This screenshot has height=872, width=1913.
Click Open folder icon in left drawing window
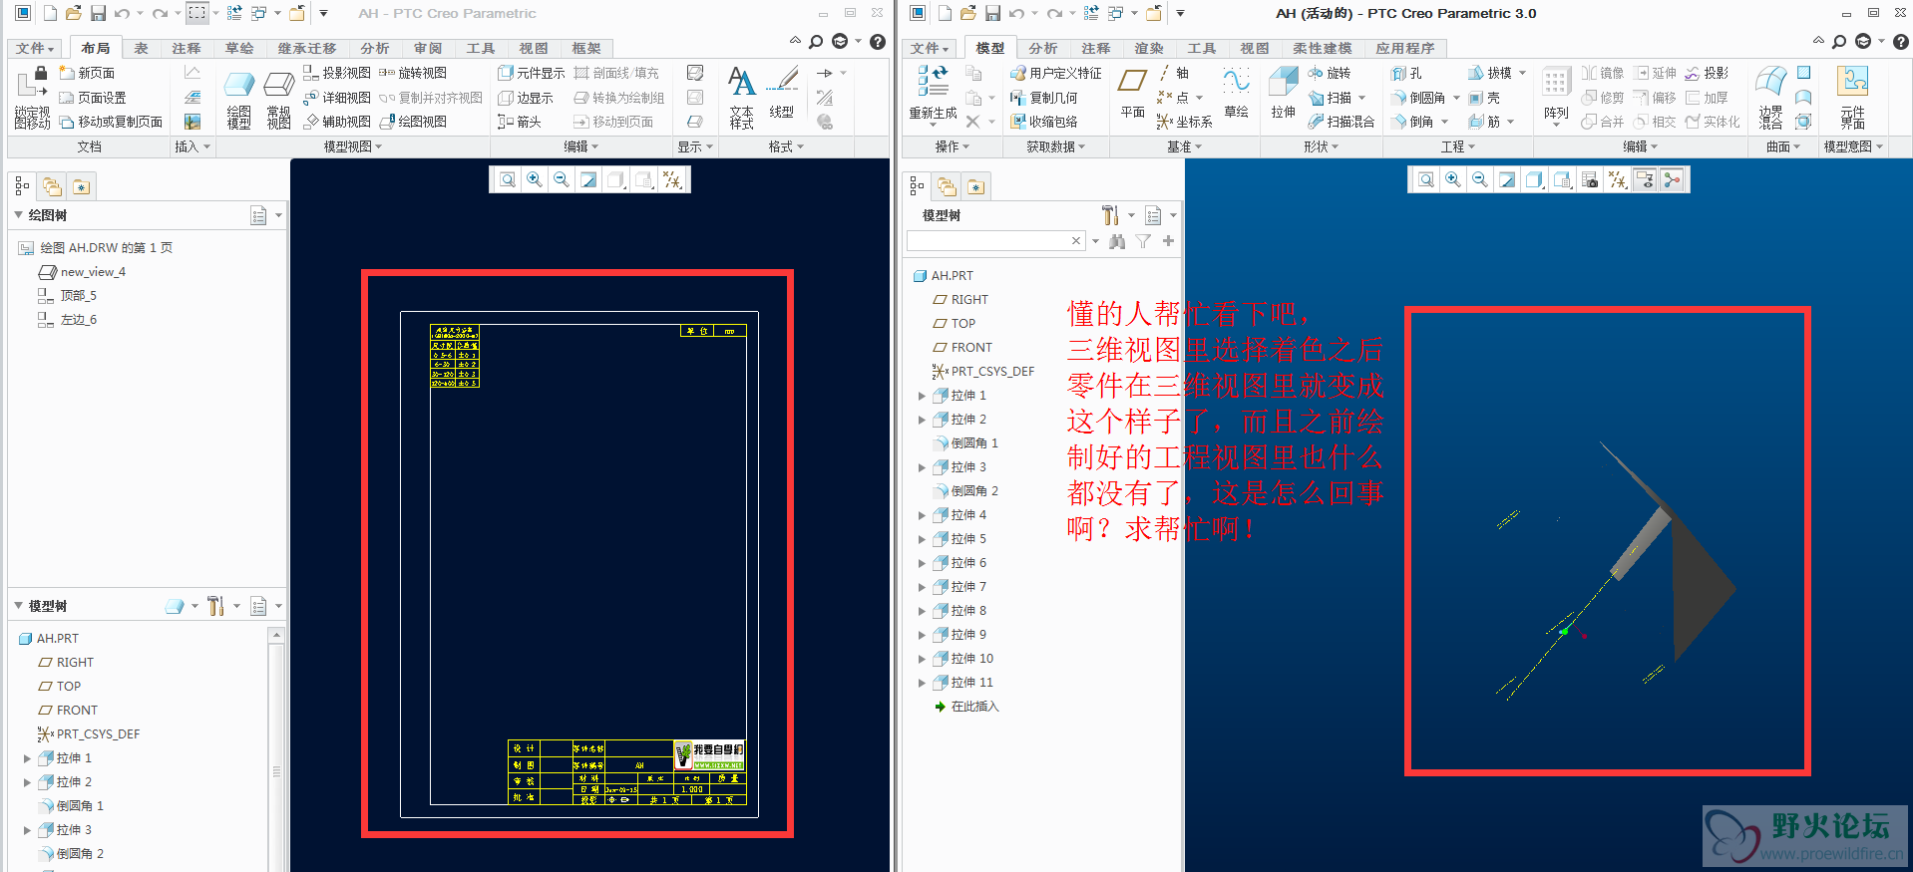pos(73,13)
